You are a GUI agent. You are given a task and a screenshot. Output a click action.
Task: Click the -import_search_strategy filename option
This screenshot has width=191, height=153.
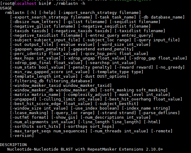[x=100, y=13]
